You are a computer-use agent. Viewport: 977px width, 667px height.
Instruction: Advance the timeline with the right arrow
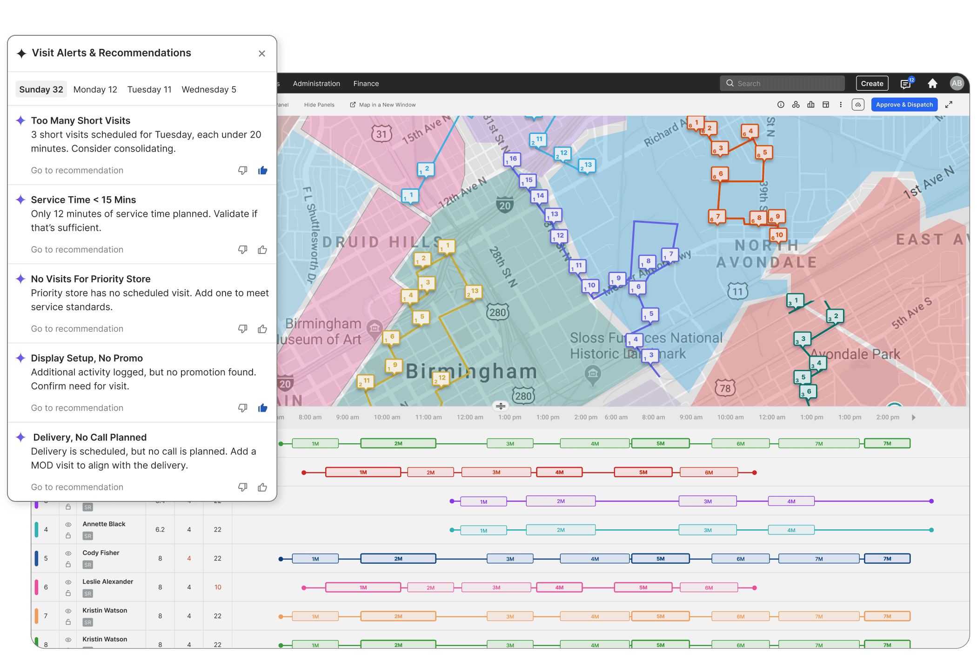(x=914, y=418)
